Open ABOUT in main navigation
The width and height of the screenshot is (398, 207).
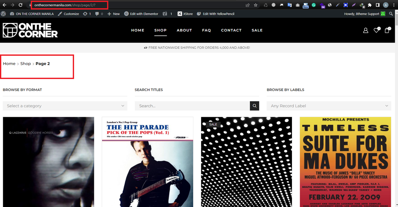click(x=184, y=30)
